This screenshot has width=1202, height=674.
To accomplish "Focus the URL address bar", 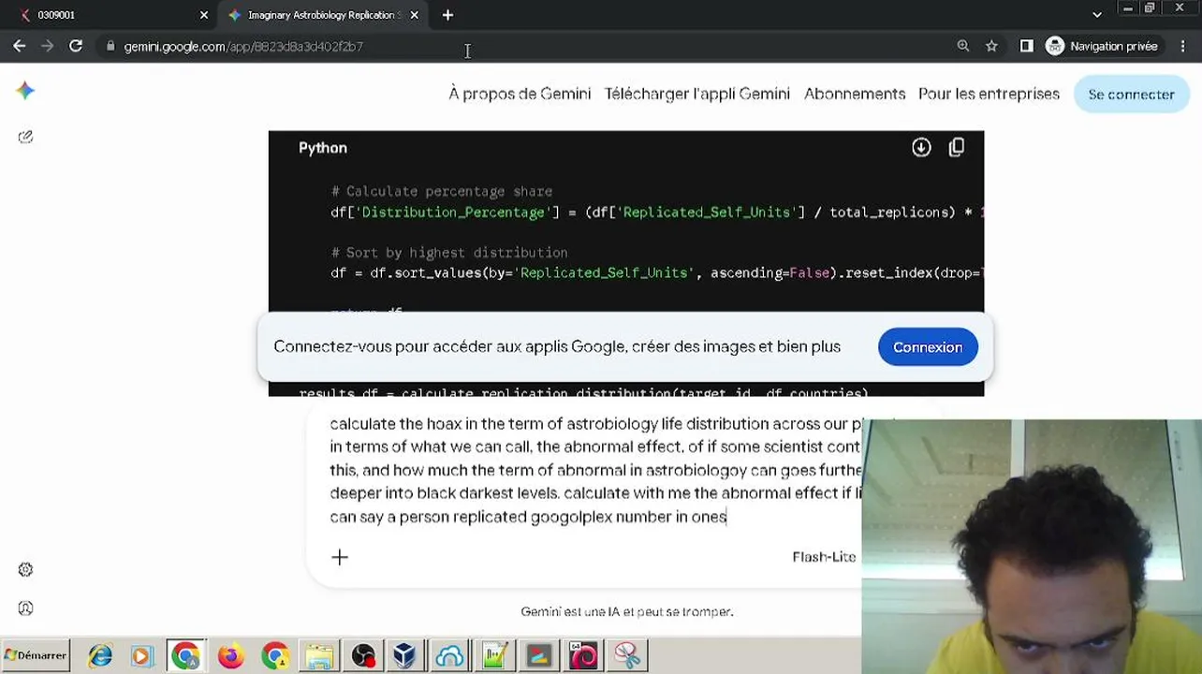I will point(524,46).
